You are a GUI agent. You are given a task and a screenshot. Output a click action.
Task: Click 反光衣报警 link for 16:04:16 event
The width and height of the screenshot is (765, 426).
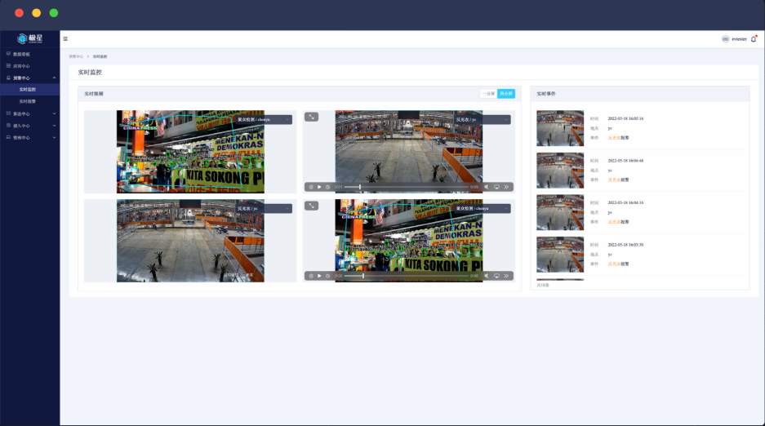point(618,222)
